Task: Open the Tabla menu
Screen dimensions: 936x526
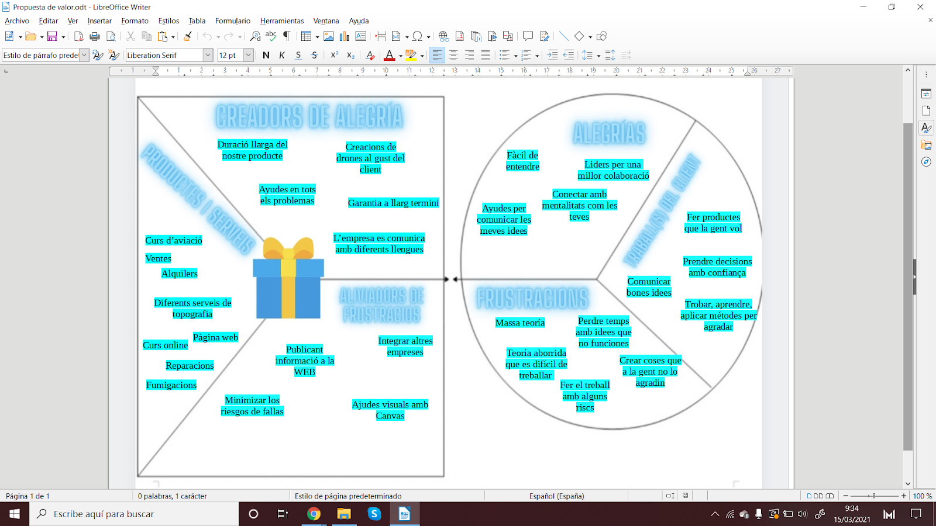Action: (197, 20)
